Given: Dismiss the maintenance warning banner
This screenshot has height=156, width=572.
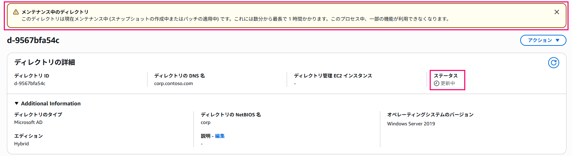Looking at the screenshot, I should point(556,12).
